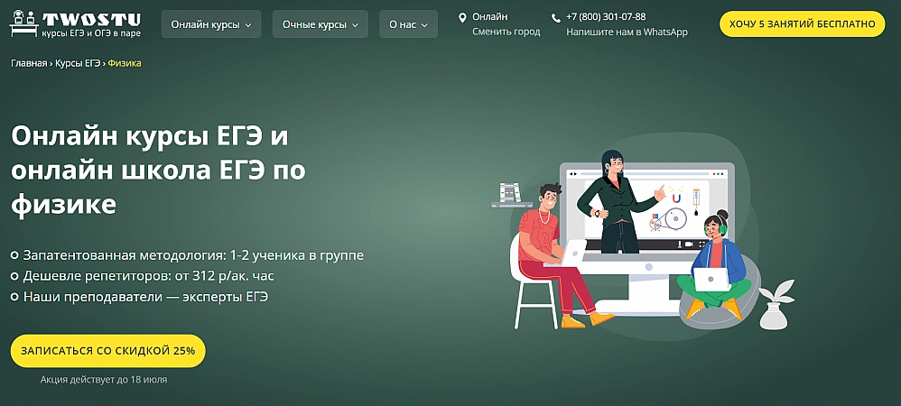Click the video camera icon in the illustration
Screen dimensions: 901x406
point(688,245)
